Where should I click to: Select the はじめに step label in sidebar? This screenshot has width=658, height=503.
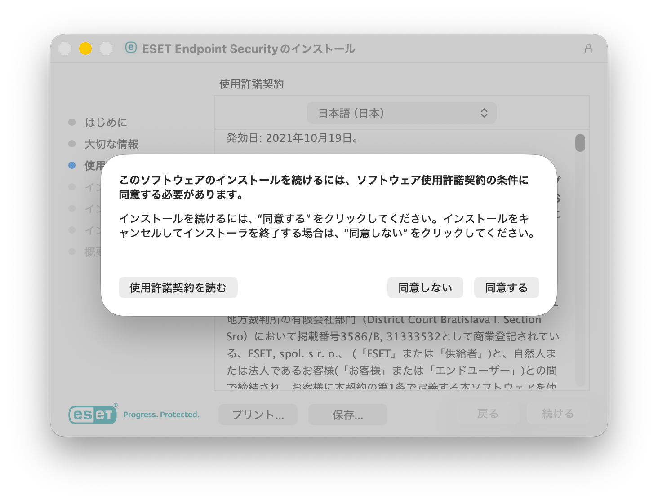[x=106, y=122]
